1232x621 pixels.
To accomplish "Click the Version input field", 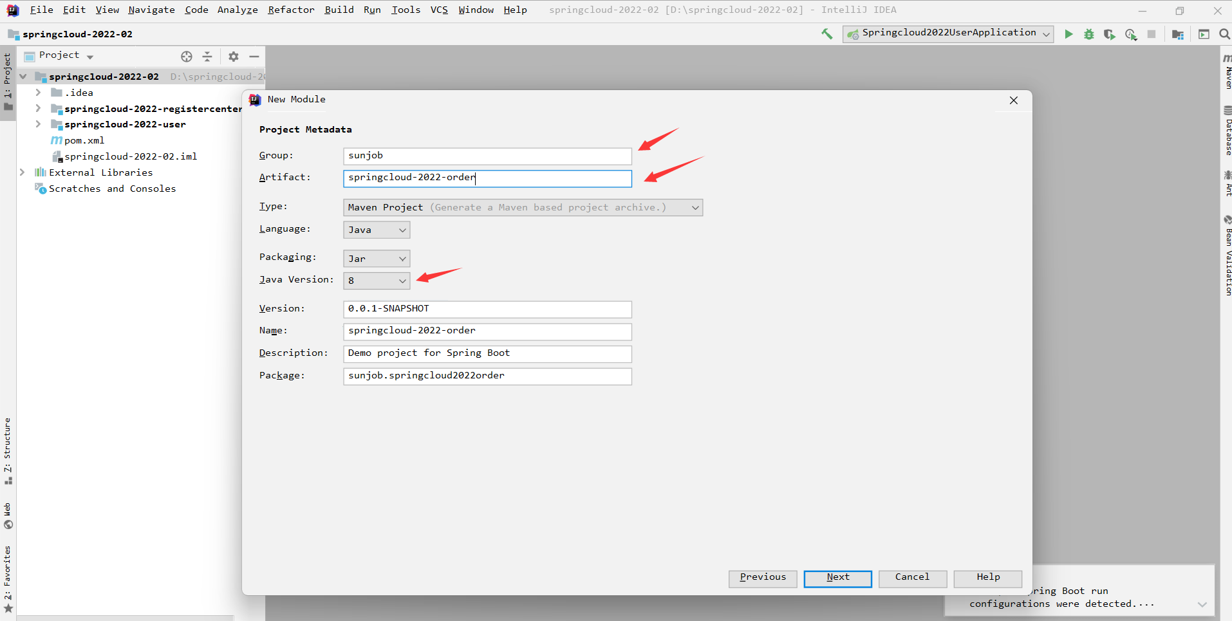I will (x=487, y=309).
